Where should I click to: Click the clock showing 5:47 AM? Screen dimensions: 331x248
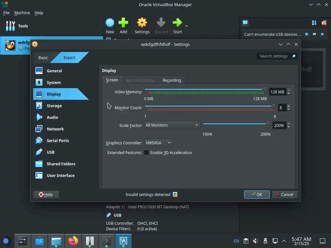point(301,241)
